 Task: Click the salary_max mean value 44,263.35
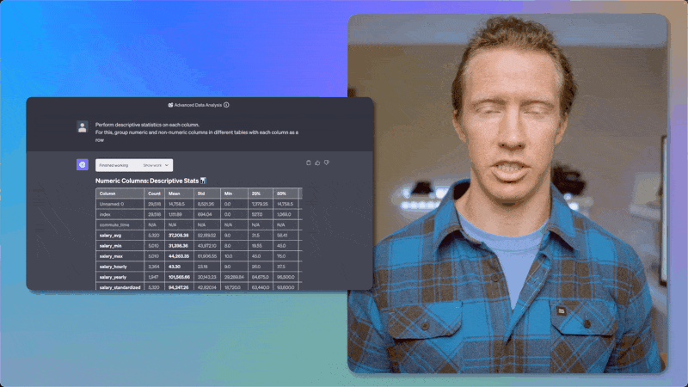179,256
